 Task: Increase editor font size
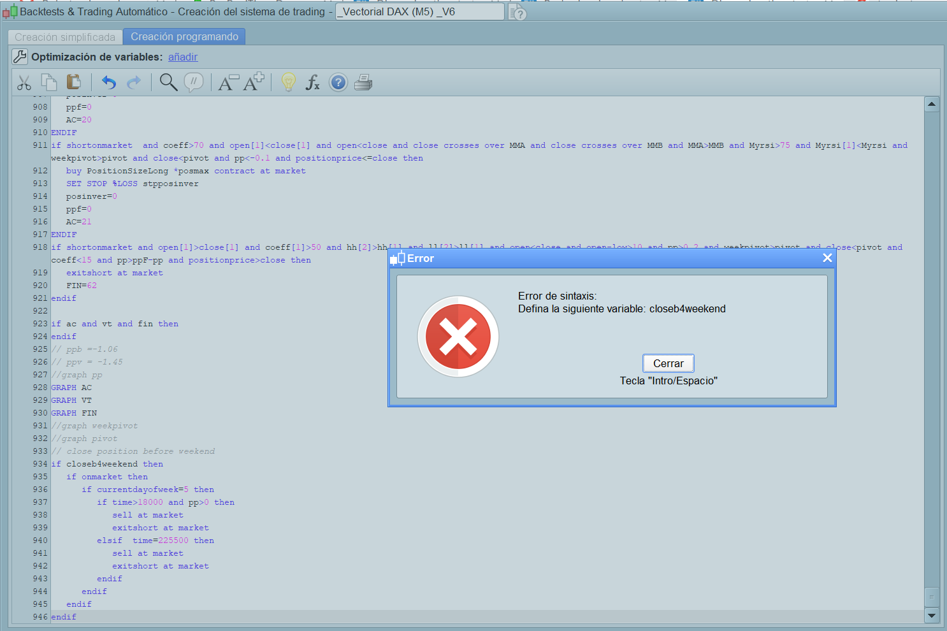click(x=254, y=82)
